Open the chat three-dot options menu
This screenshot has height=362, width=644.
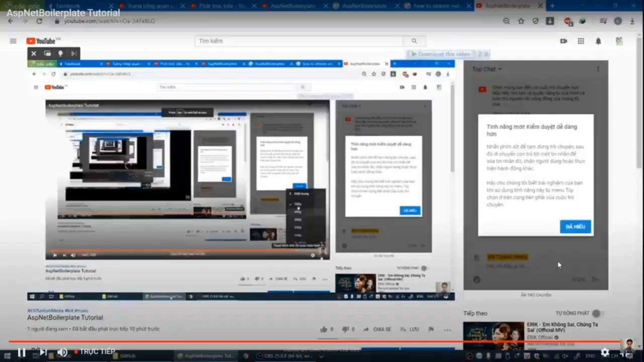click(598, 69)
